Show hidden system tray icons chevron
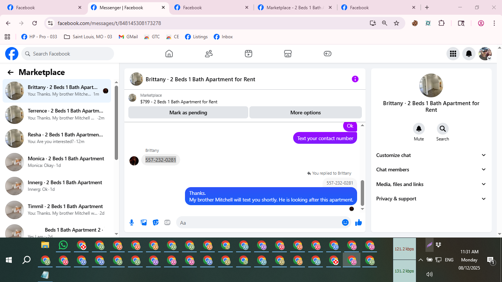The width and height of the screenshot is (502, 282). (x=420, y=260)
